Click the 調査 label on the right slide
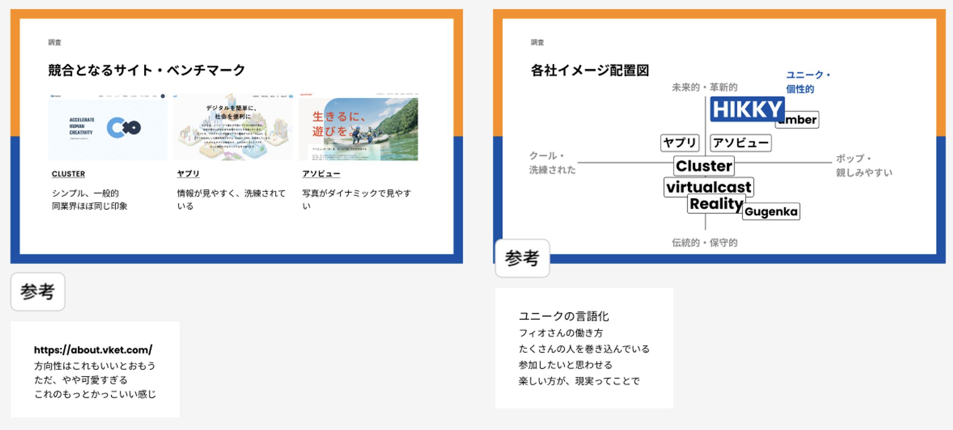The width and height of the screenshot is (953, 430). point(537,42)
